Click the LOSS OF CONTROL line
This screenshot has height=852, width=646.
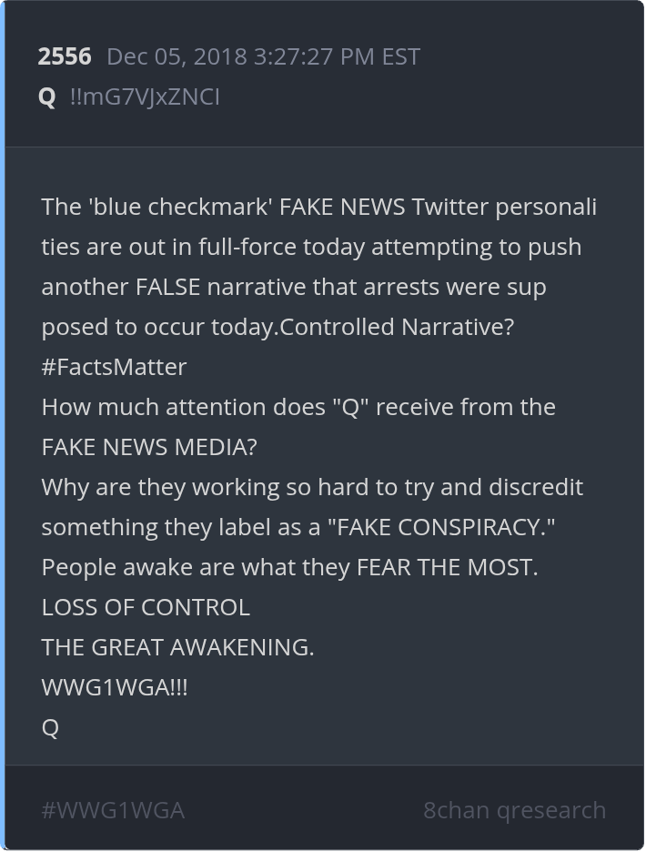(x=146, y=607)
